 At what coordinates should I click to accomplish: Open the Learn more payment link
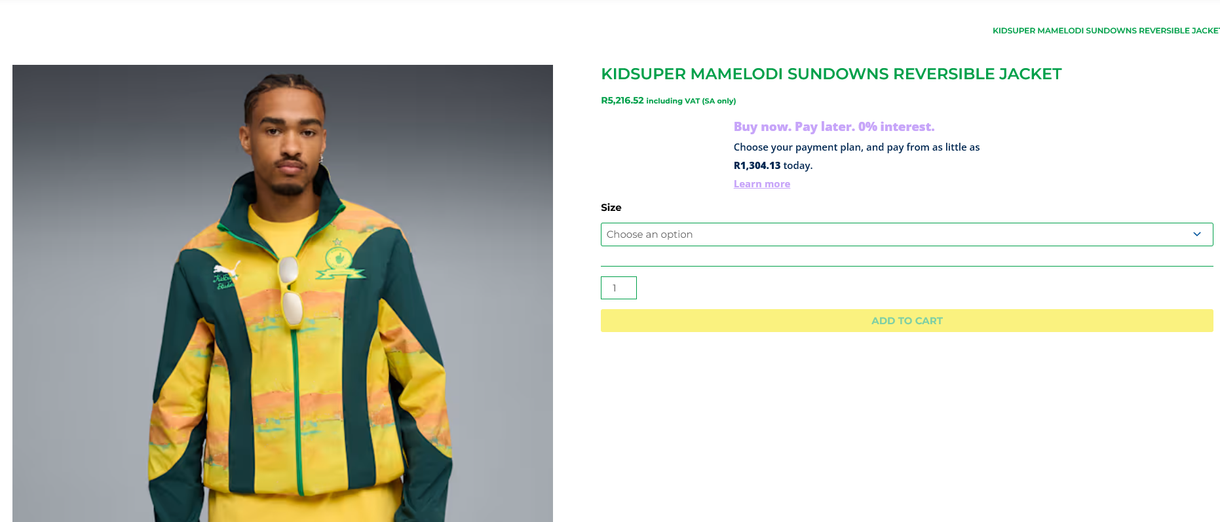click(x=762, y=184)
